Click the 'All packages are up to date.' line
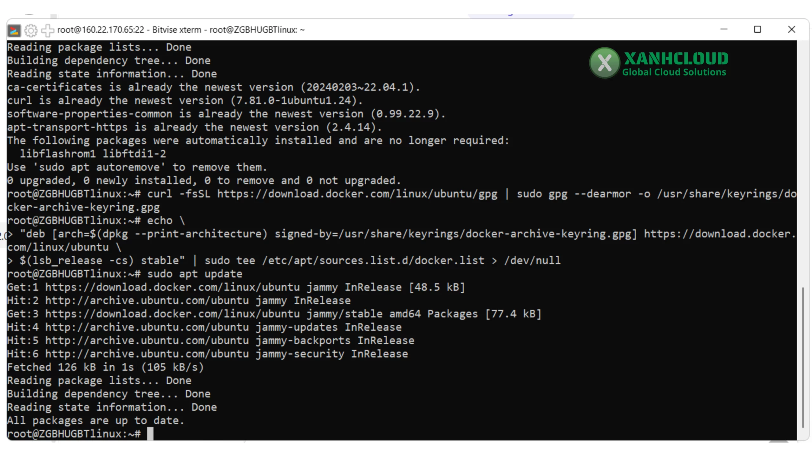Screen dimensions: 812x457 click(96, 421)
